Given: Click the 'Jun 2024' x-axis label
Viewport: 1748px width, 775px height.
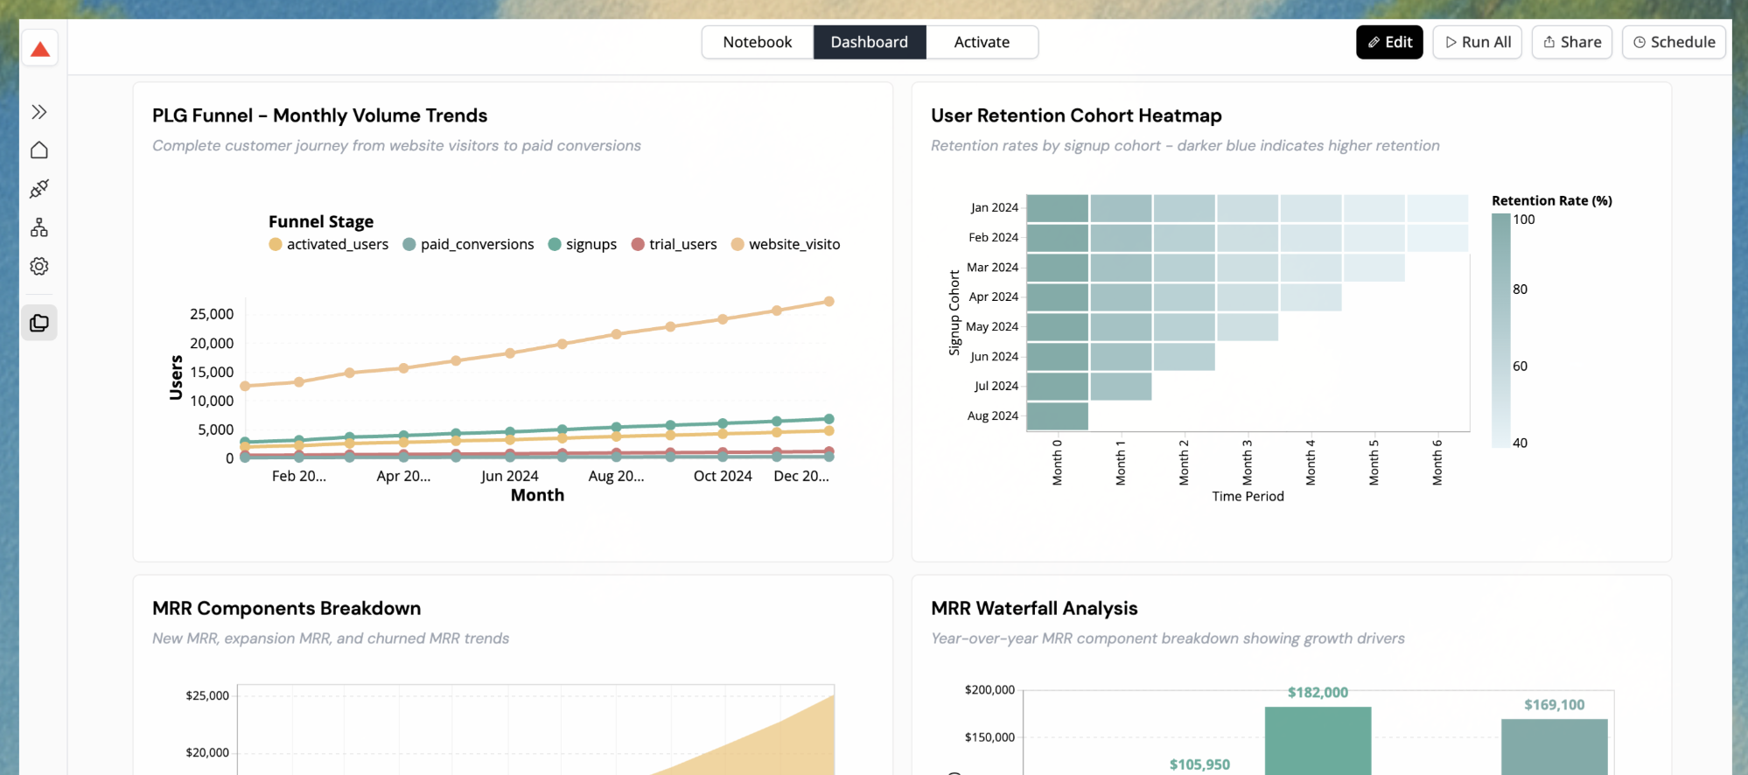Looking at the screenshot, I should coord(509,476).
